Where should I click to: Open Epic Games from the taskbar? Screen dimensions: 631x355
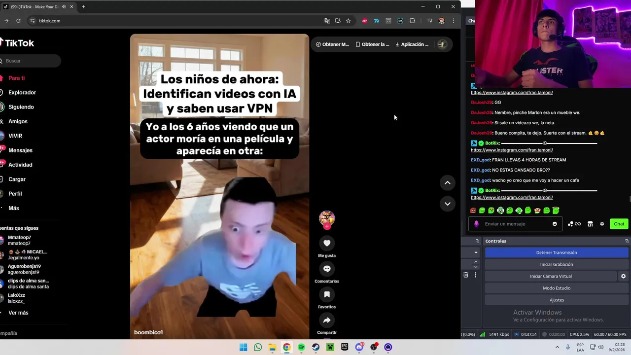(345, 347)
